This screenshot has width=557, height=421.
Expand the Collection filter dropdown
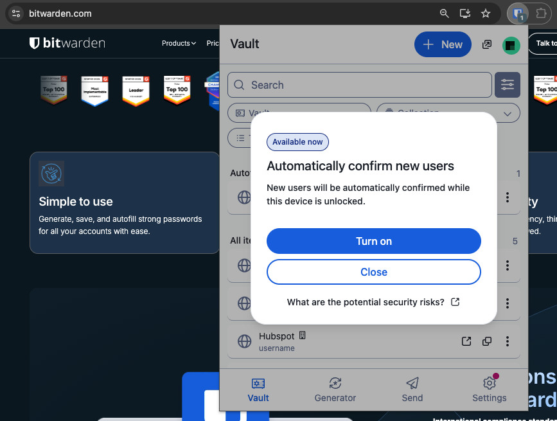point(448,113)
